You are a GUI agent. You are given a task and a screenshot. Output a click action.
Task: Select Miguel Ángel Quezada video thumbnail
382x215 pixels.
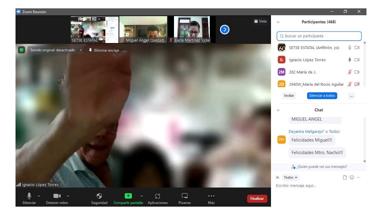[x=143, y=30]
